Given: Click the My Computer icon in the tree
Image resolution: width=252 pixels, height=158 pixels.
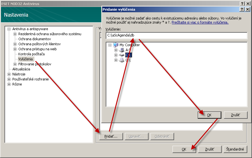Looking at the screenshot, I should coord(116,45).
